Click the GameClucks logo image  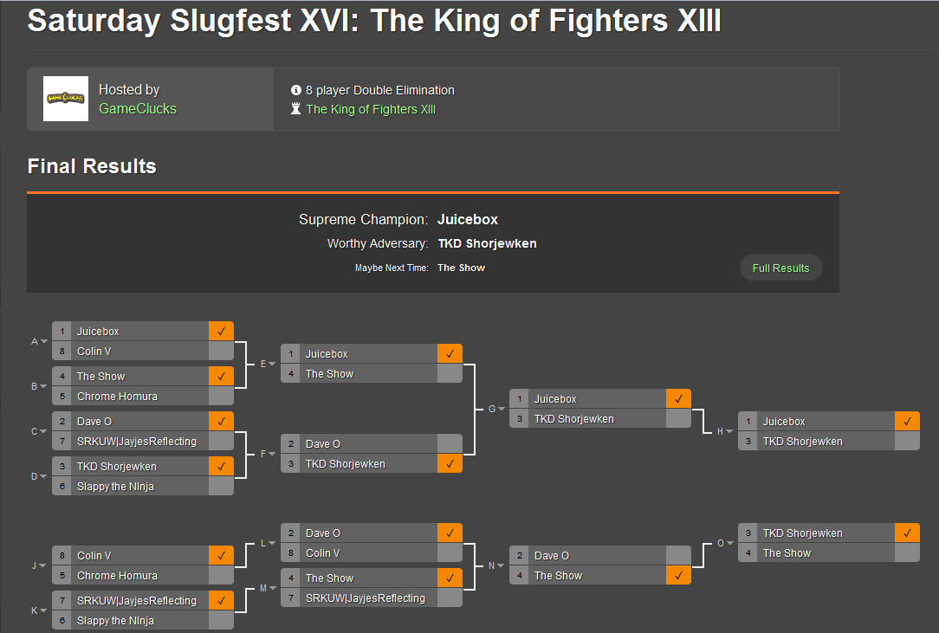(x=65, y=100)
